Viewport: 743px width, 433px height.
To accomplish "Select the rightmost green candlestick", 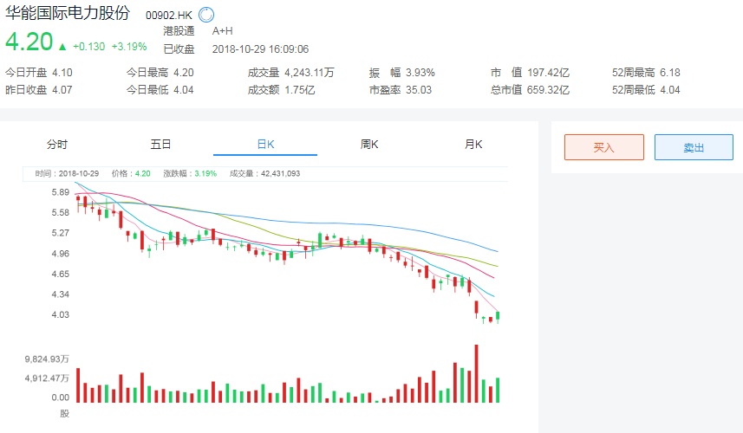I will click(x=498, y=317).
